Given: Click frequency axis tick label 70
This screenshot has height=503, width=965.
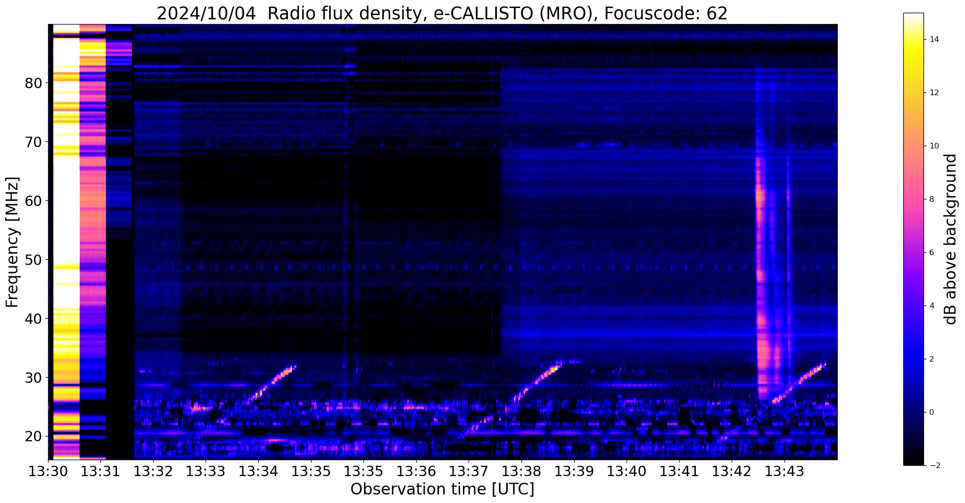Looking at the screenshot, I should 34,142.
